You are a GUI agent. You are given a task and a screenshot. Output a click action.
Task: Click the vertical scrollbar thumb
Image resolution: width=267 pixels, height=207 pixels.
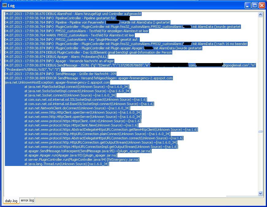click(260, 131)
